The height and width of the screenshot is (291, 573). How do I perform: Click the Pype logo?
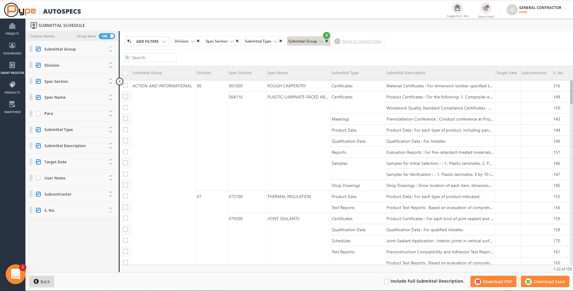[20, 10]
